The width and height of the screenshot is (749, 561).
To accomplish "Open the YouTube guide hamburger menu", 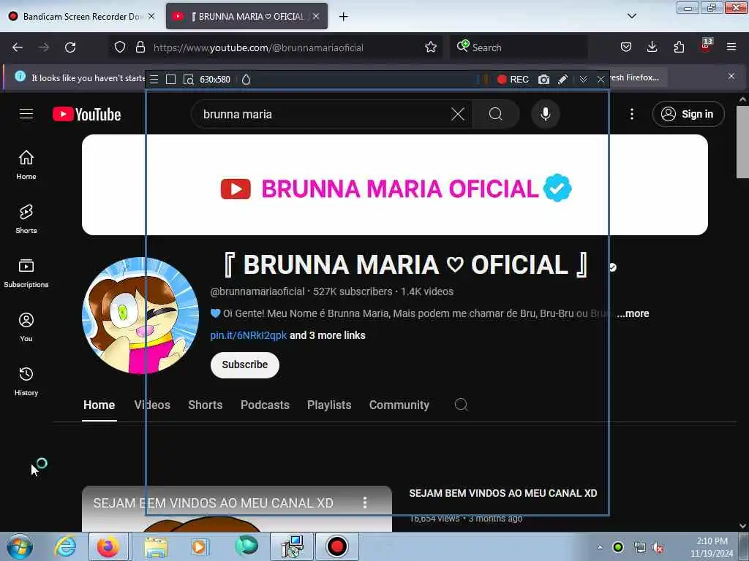I will tap(26, 114).
